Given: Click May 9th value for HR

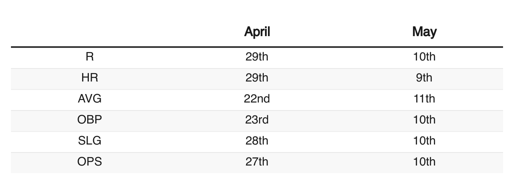Looking at the screenshot, I should tap(424, 78).
